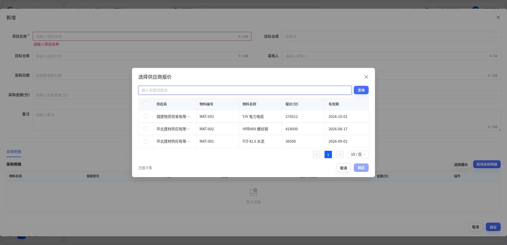The width and height of the screenshot is (507, 245).
Task: Check the row for MAT-003 YJV 电力电缆
Action: 146,116
